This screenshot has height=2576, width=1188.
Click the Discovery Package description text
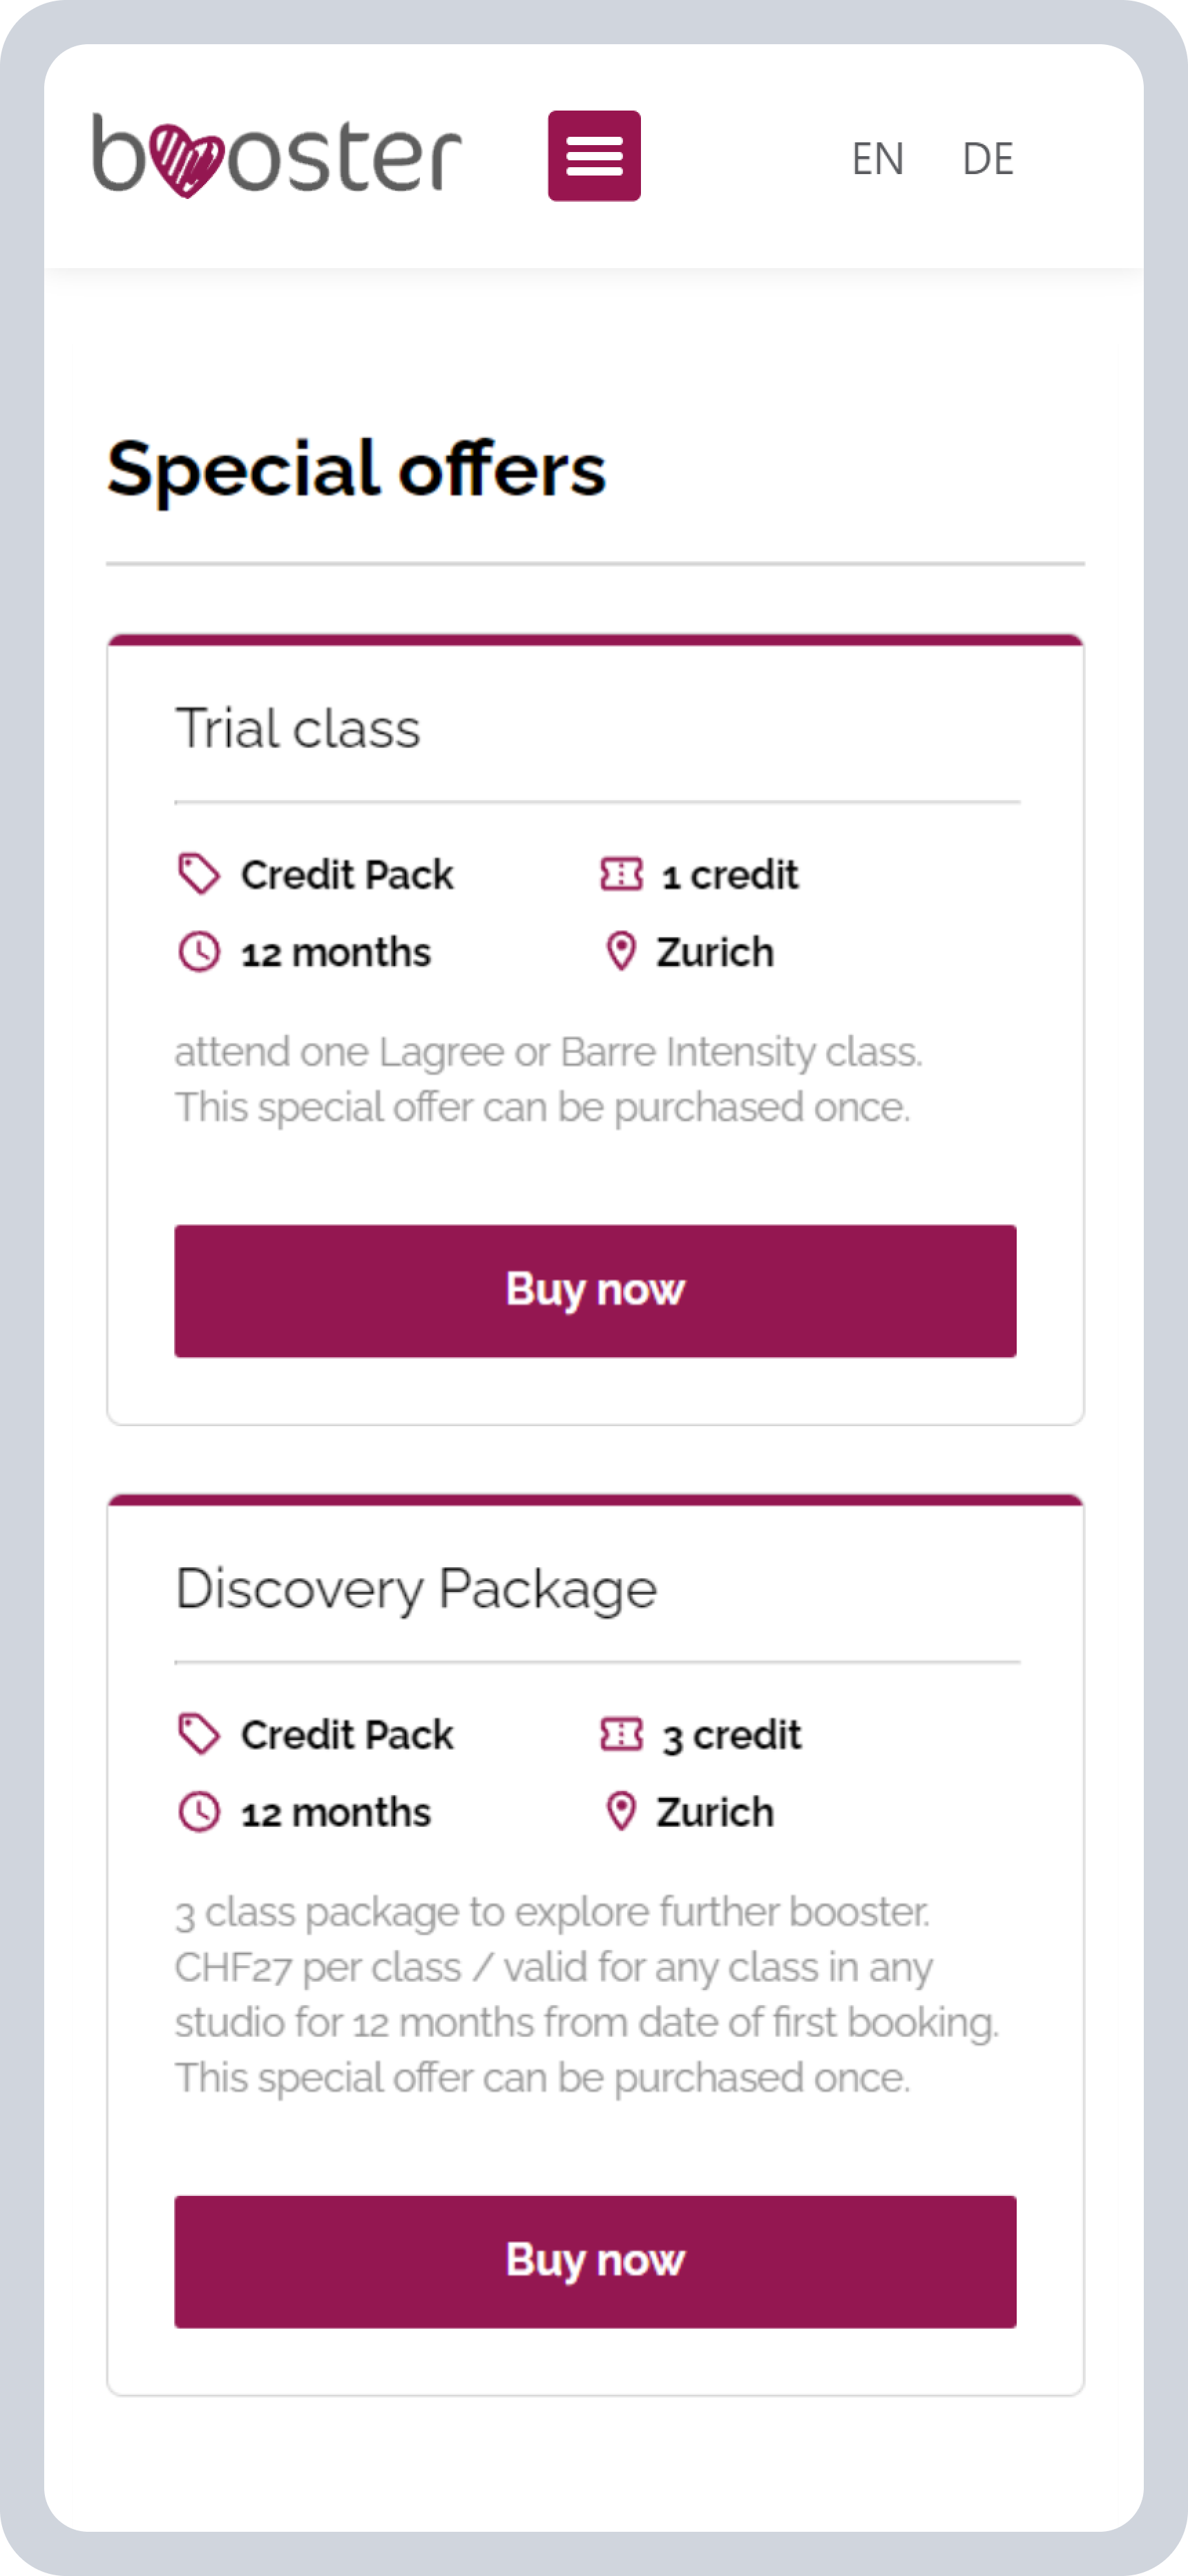coord(586,1995)
